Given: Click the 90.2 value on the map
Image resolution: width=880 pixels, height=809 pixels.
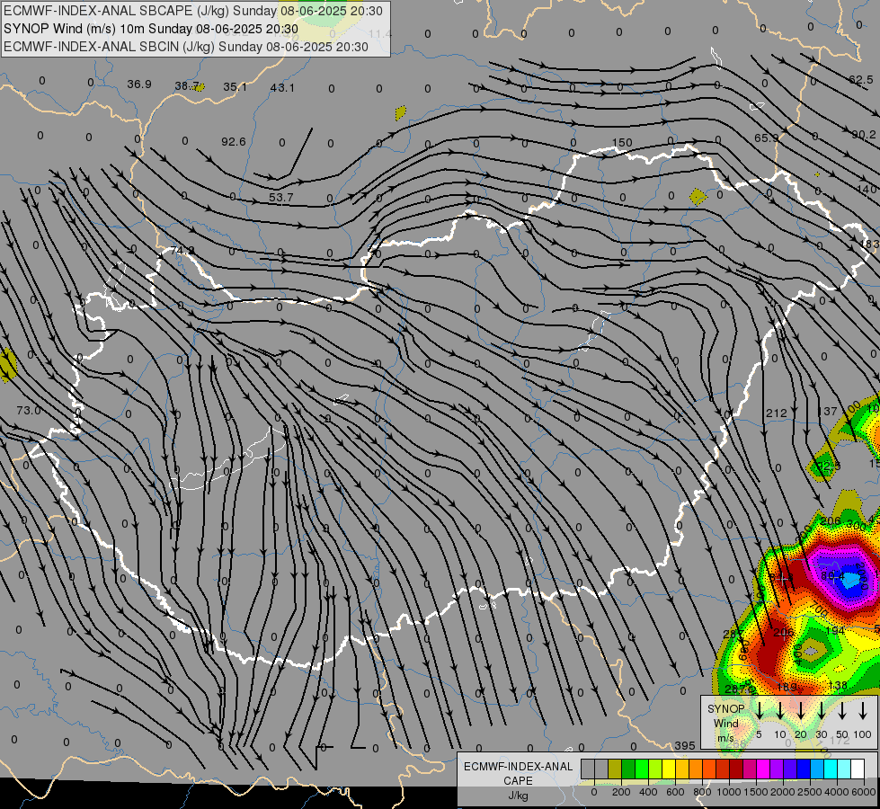Looking at the screenshot, I should click(864, 135).
